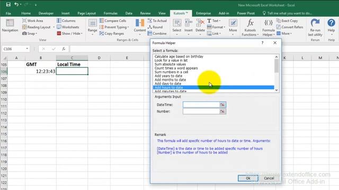Expand the Show / Hide dropdown

pyautogui.click(x=82, y=34)
